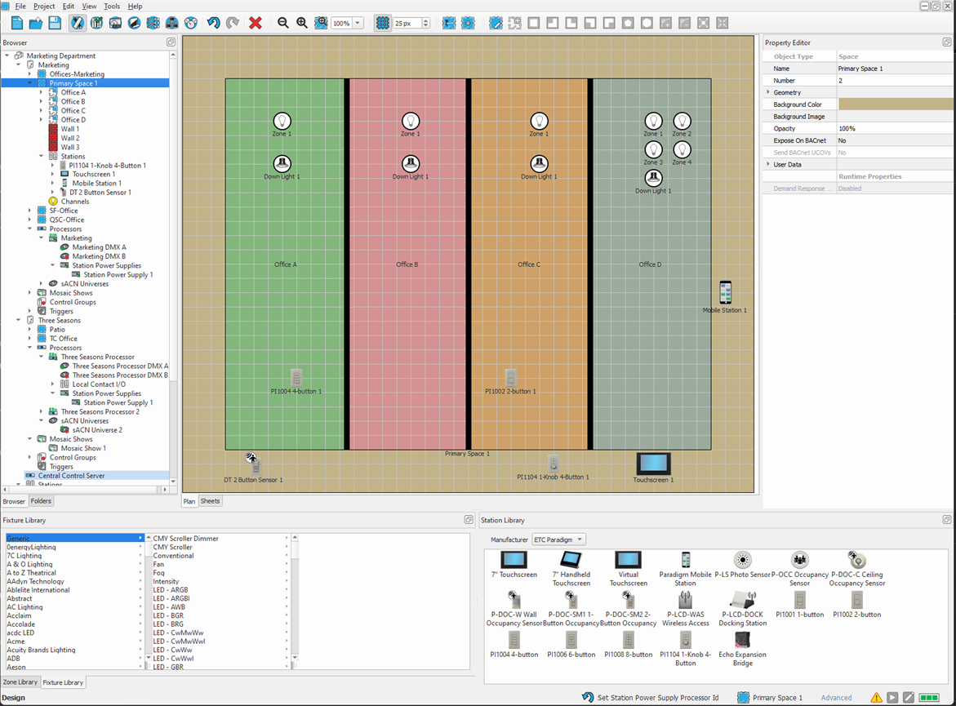Toggle the play button in the status bar
The width and height of the screenshot is (956, 706).
point(892,698)
